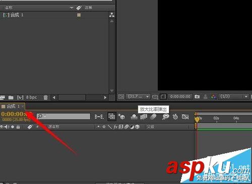
Task: Click the label tag column in timeline header
Action: pyautogui.click(x=30, y=127)
